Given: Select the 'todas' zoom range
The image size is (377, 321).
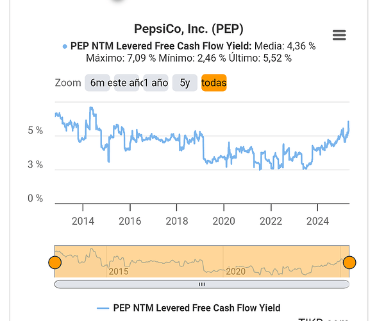Looking at the screenshot, I should click(214, 83).
